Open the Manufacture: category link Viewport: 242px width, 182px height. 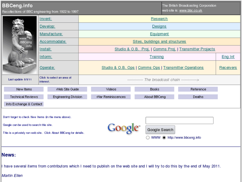click(x=51, y=34)
